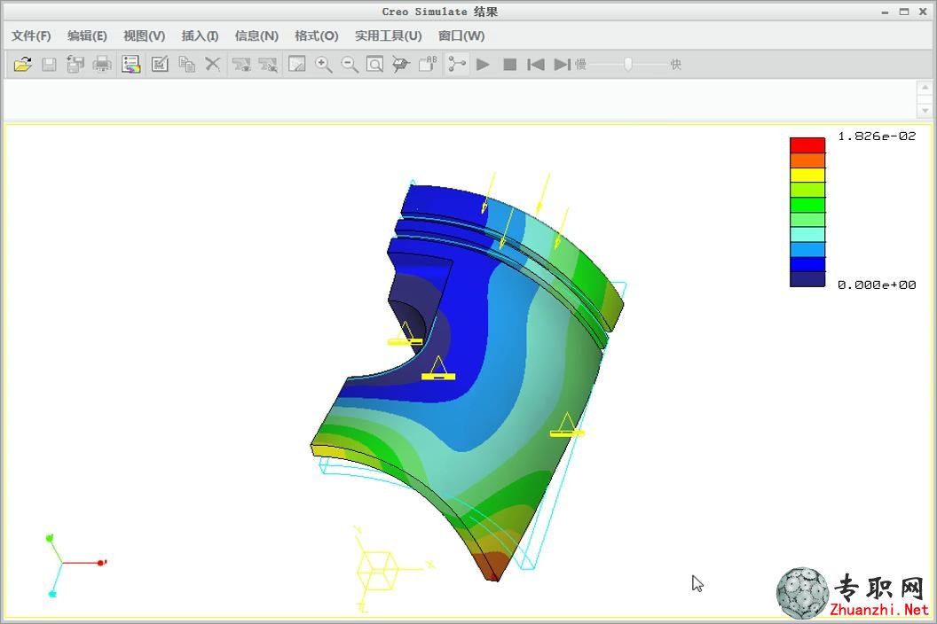Open the 插入(I) menu

coord(200,35)
